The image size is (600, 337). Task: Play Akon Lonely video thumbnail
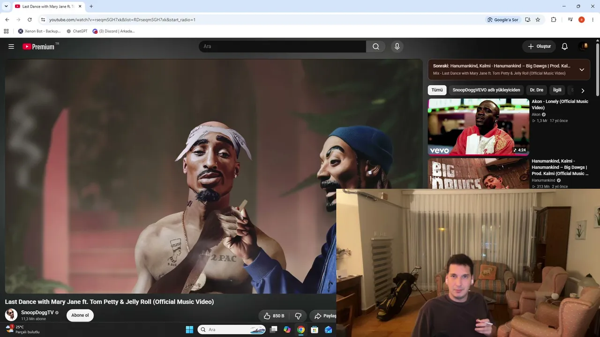point(479,126)
